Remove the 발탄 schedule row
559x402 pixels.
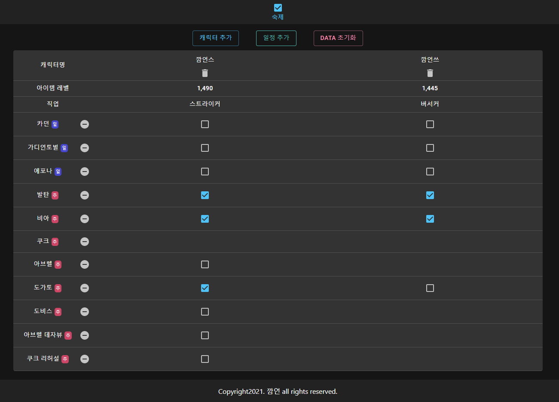85,195
